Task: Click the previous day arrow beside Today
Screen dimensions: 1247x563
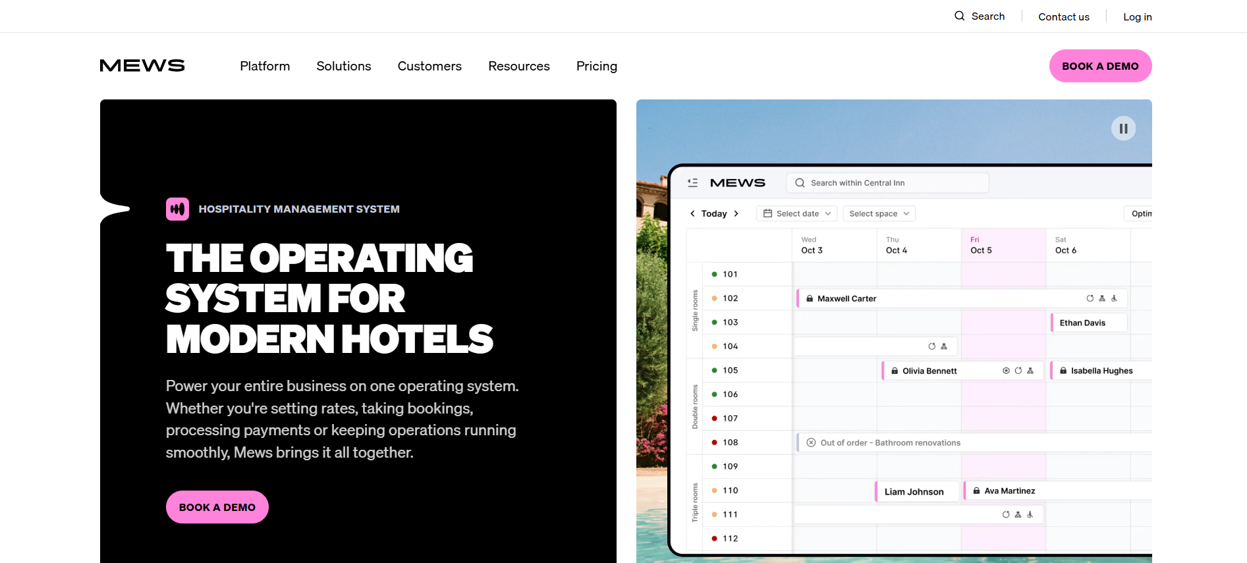Action: [692, 213]
